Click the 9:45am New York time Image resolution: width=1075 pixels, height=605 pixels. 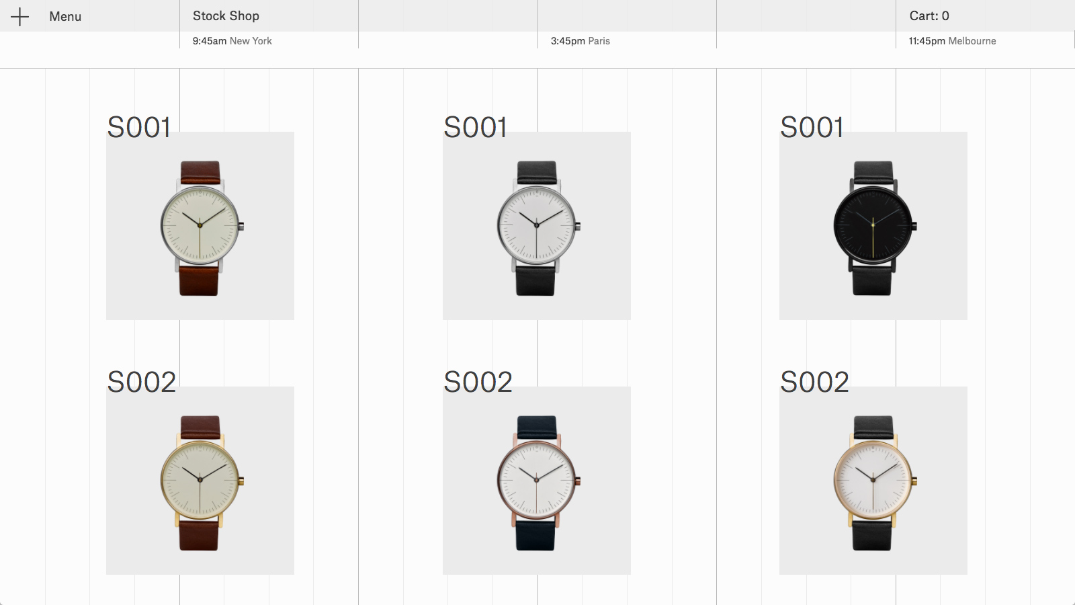coord(232,41)
